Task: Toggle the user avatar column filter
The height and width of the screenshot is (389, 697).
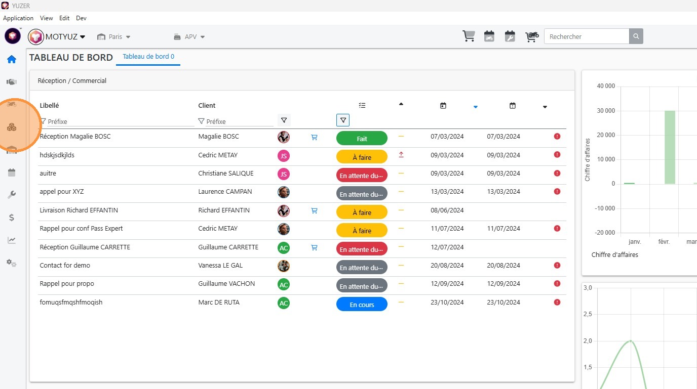Action: 284,120
